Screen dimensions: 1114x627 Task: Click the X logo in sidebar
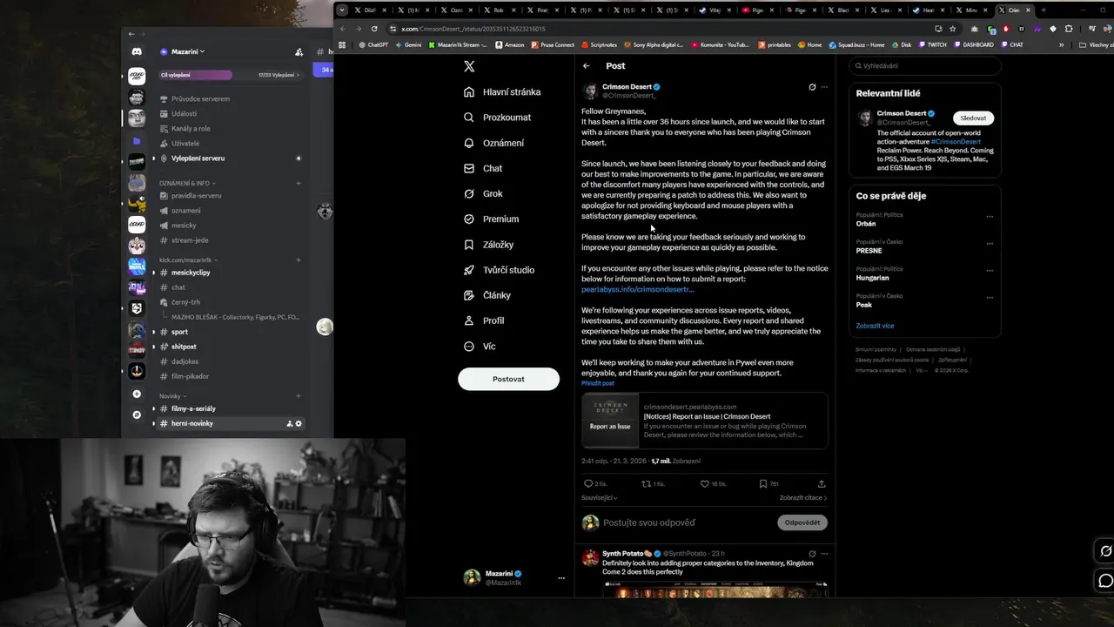click(469, 66)
